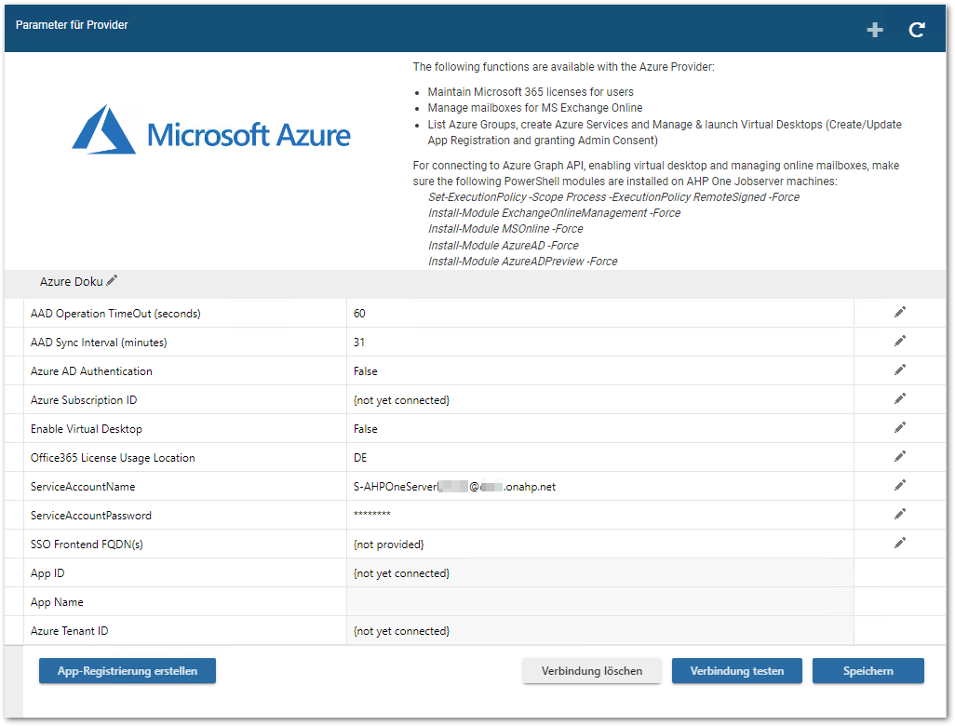Edit Azure AD Authentication pencil icon
The height and width of the screenshot is (726, 955).
point(899,370)
